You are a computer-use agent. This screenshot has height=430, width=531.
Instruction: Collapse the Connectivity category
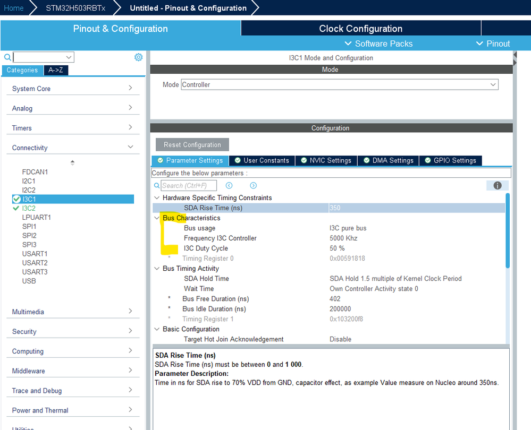click(x=73, y=148)
